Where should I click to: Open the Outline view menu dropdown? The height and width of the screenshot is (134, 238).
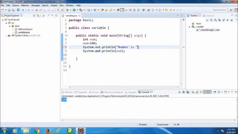237,20
